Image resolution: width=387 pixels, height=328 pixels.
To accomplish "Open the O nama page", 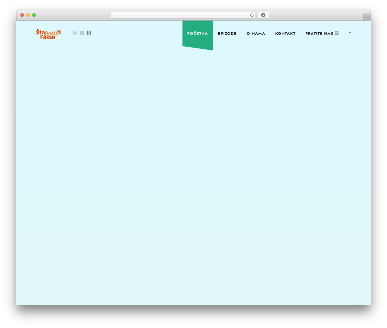I will 256,34.
